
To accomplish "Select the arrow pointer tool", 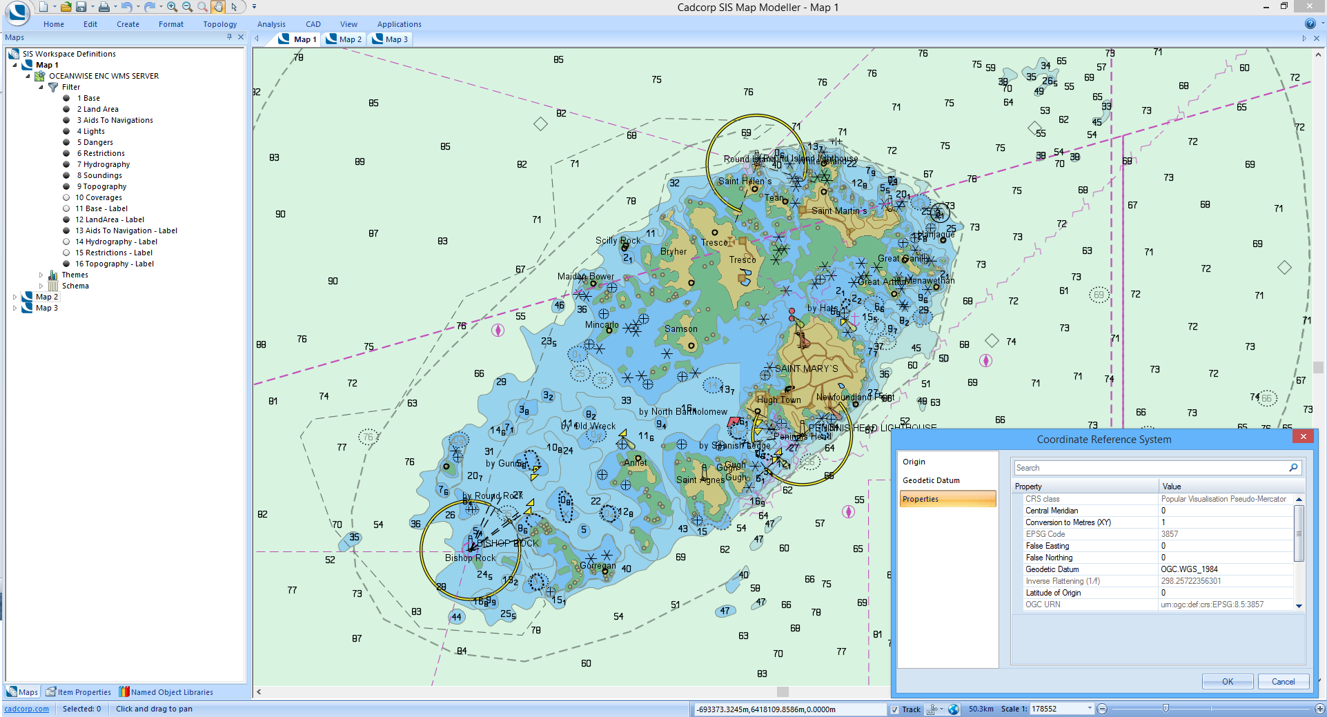I will click(234, 7).
